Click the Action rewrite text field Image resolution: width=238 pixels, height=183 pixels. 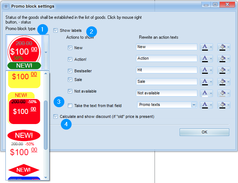click(167, 59)
